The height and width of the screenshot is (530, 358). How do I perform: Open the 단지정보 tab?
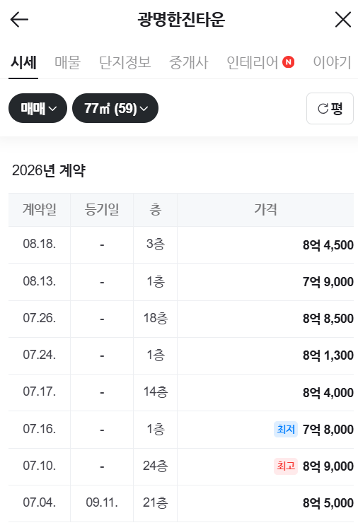[125, 62]
